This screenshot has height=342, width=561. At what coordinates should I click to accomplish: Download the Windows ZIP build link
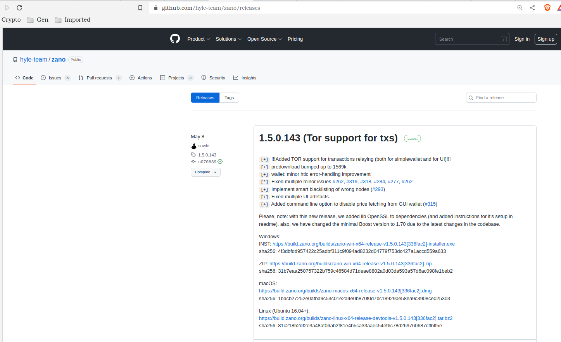click(350, 264)
